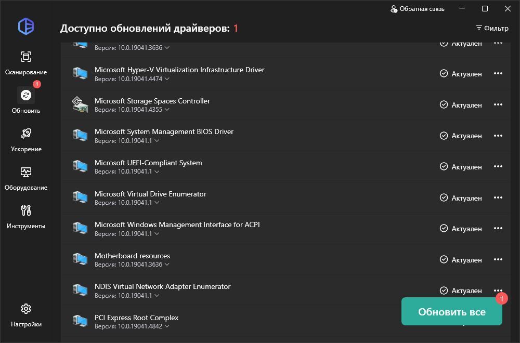Open the Фильтр filter menu
This screenshot has width=520, height=343.
pyautogui.click(x=492, y=28)
